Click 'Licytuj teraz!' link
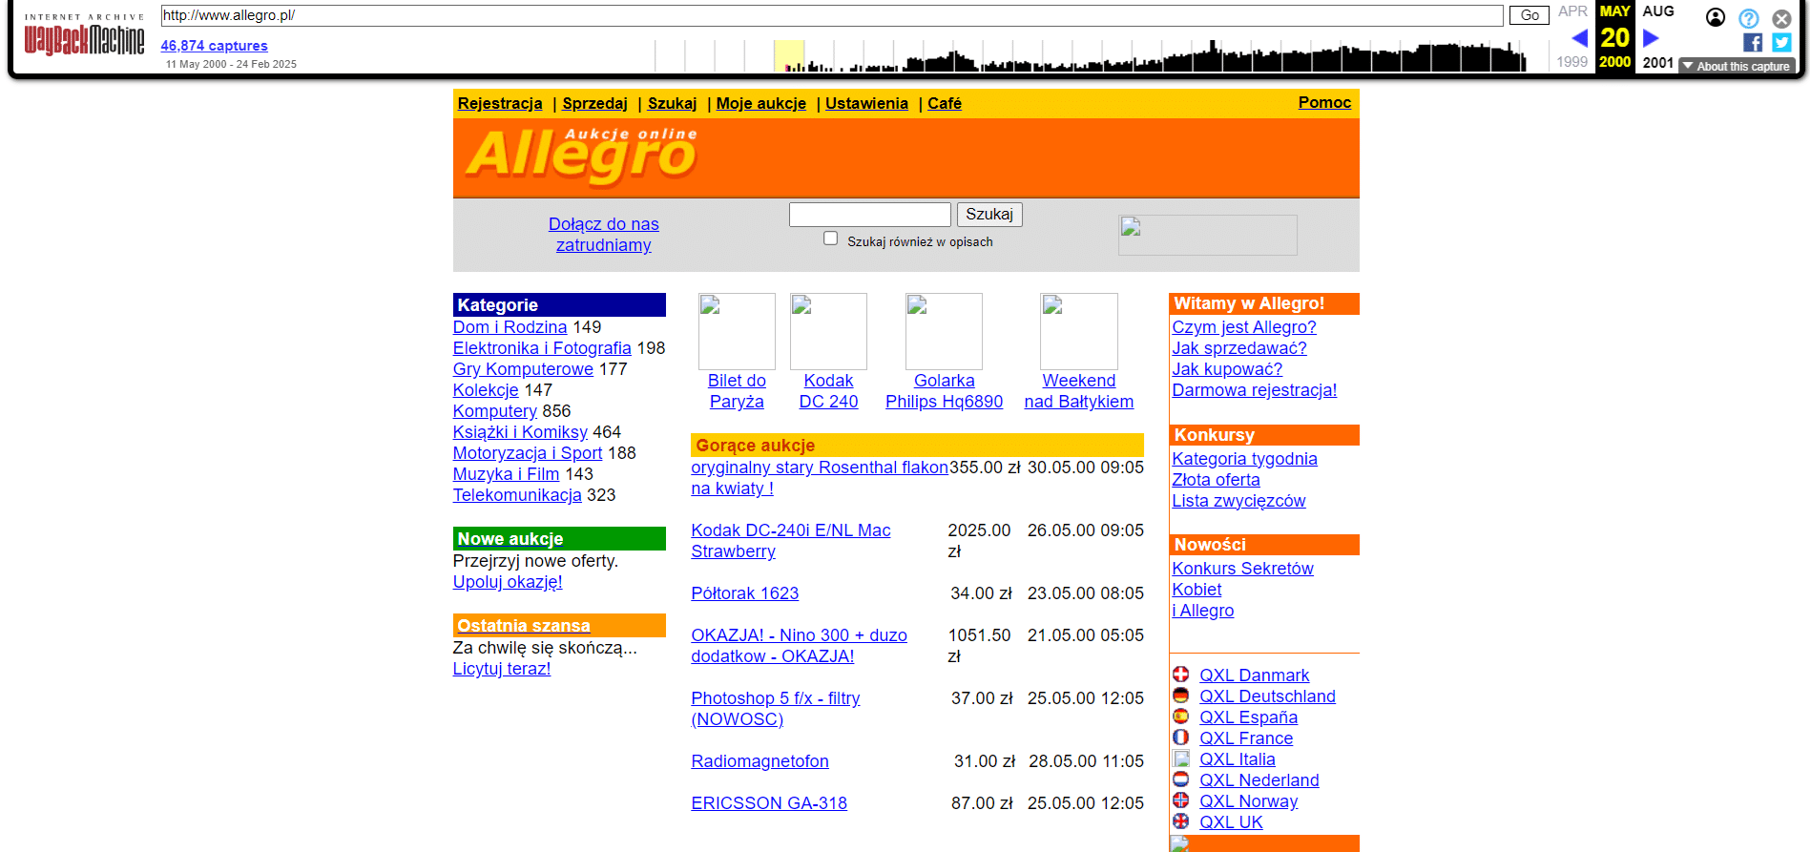1810x852 pixels. click(x=502, y=669)
